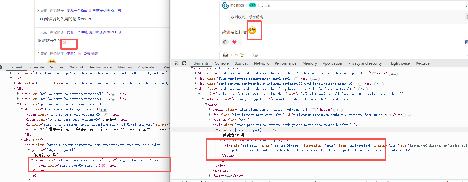Image resolution: width=468 pixels, height=182 pixels.
Task: Click the moatkon username link
Action: (x=237, y=5)
